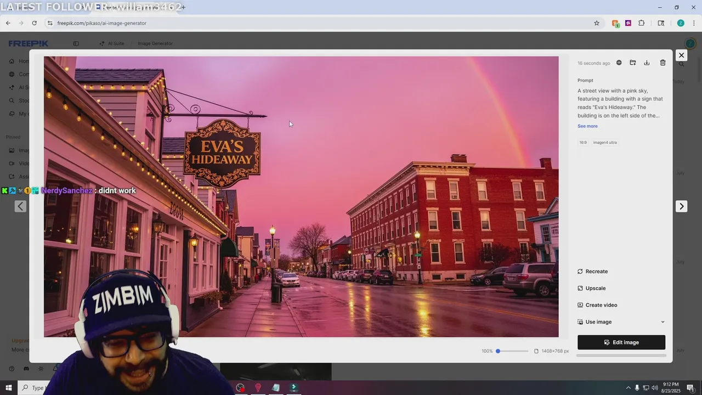Click the Freepik logo

[29, 43]
